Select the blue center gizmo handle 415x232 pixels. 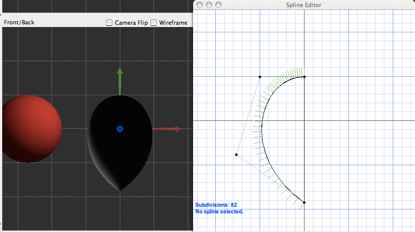point(119,129)
